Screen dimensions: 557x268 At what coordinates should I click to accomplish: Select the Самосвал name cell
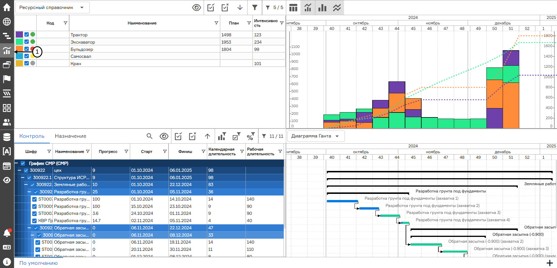coord(145,56)
